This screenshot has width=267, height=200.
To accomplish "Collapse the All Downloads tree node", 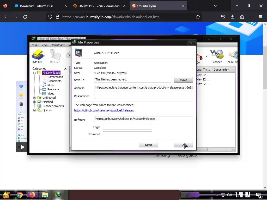I will pos(35,73).
